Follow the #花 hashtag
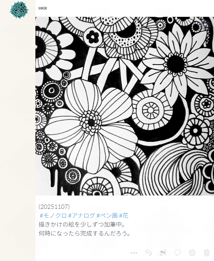This screenshot has width=214, height=261. 124,215
